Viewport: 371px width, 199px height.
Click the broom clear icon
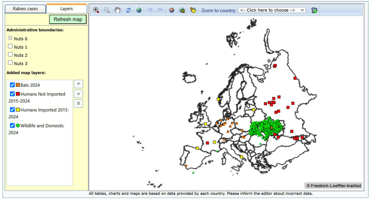coord(193,10)
